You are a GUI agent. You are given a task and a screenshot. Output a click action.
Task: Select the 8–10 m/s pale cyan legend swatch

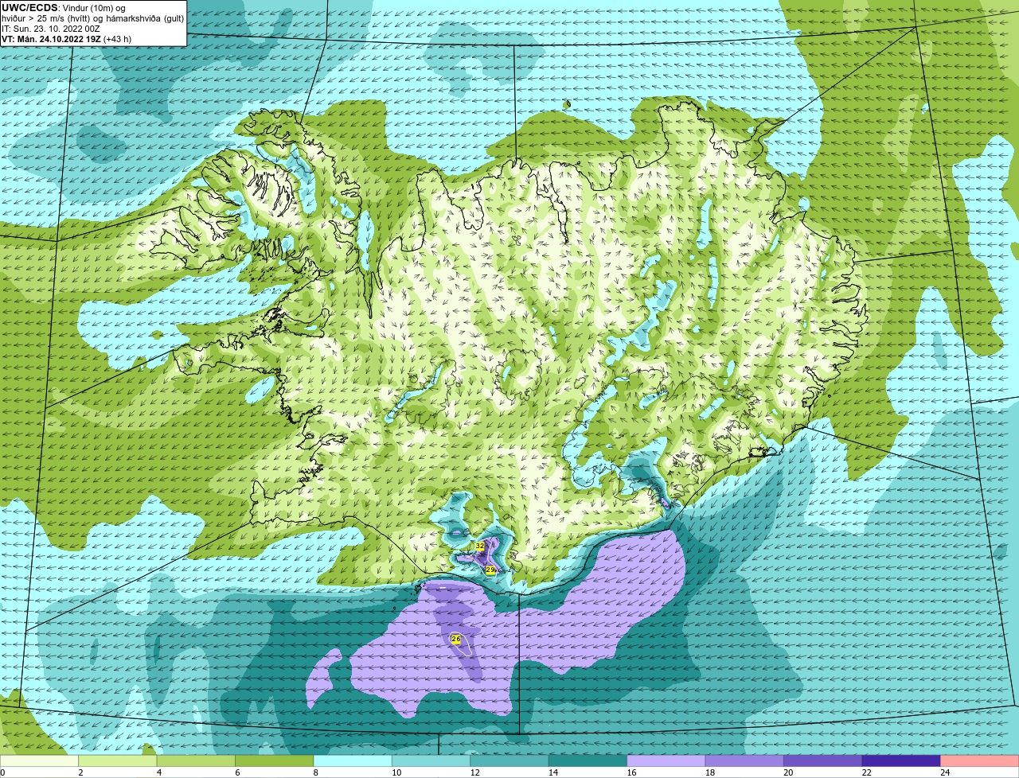coord(353,760)
